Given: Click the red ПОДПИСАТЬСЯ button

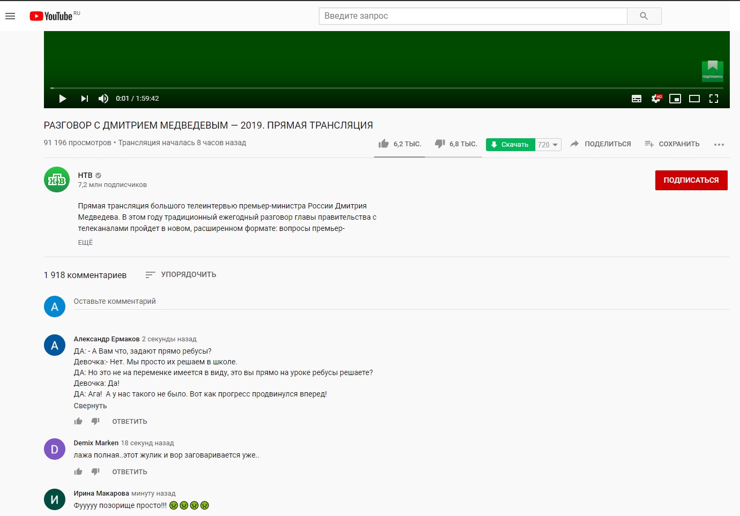Looking at the screenshot, I should click(691, 180).
